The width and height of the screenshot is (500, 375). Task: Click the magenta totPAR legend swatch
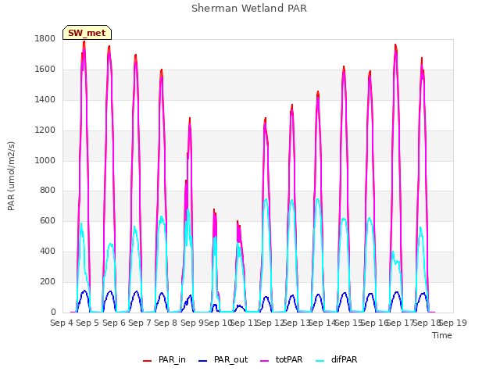pos(265,361)
